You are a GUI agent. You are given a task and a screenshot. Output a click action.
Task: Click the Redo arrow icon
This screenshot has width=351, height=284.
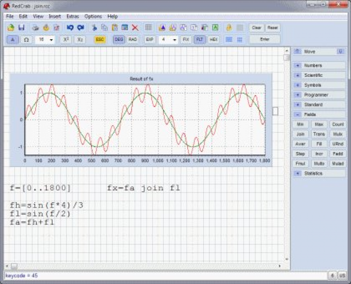tap(80, 28)
